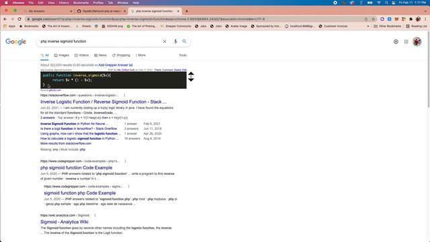
Task: Open the Google account avatar
Action: point(417,42)
